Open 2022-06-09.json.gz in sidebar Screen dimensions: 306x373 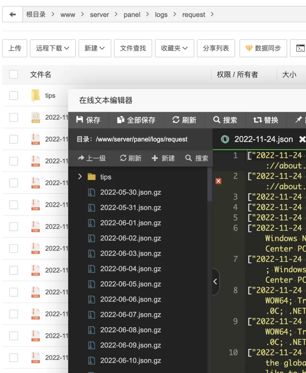coord(131,345)
